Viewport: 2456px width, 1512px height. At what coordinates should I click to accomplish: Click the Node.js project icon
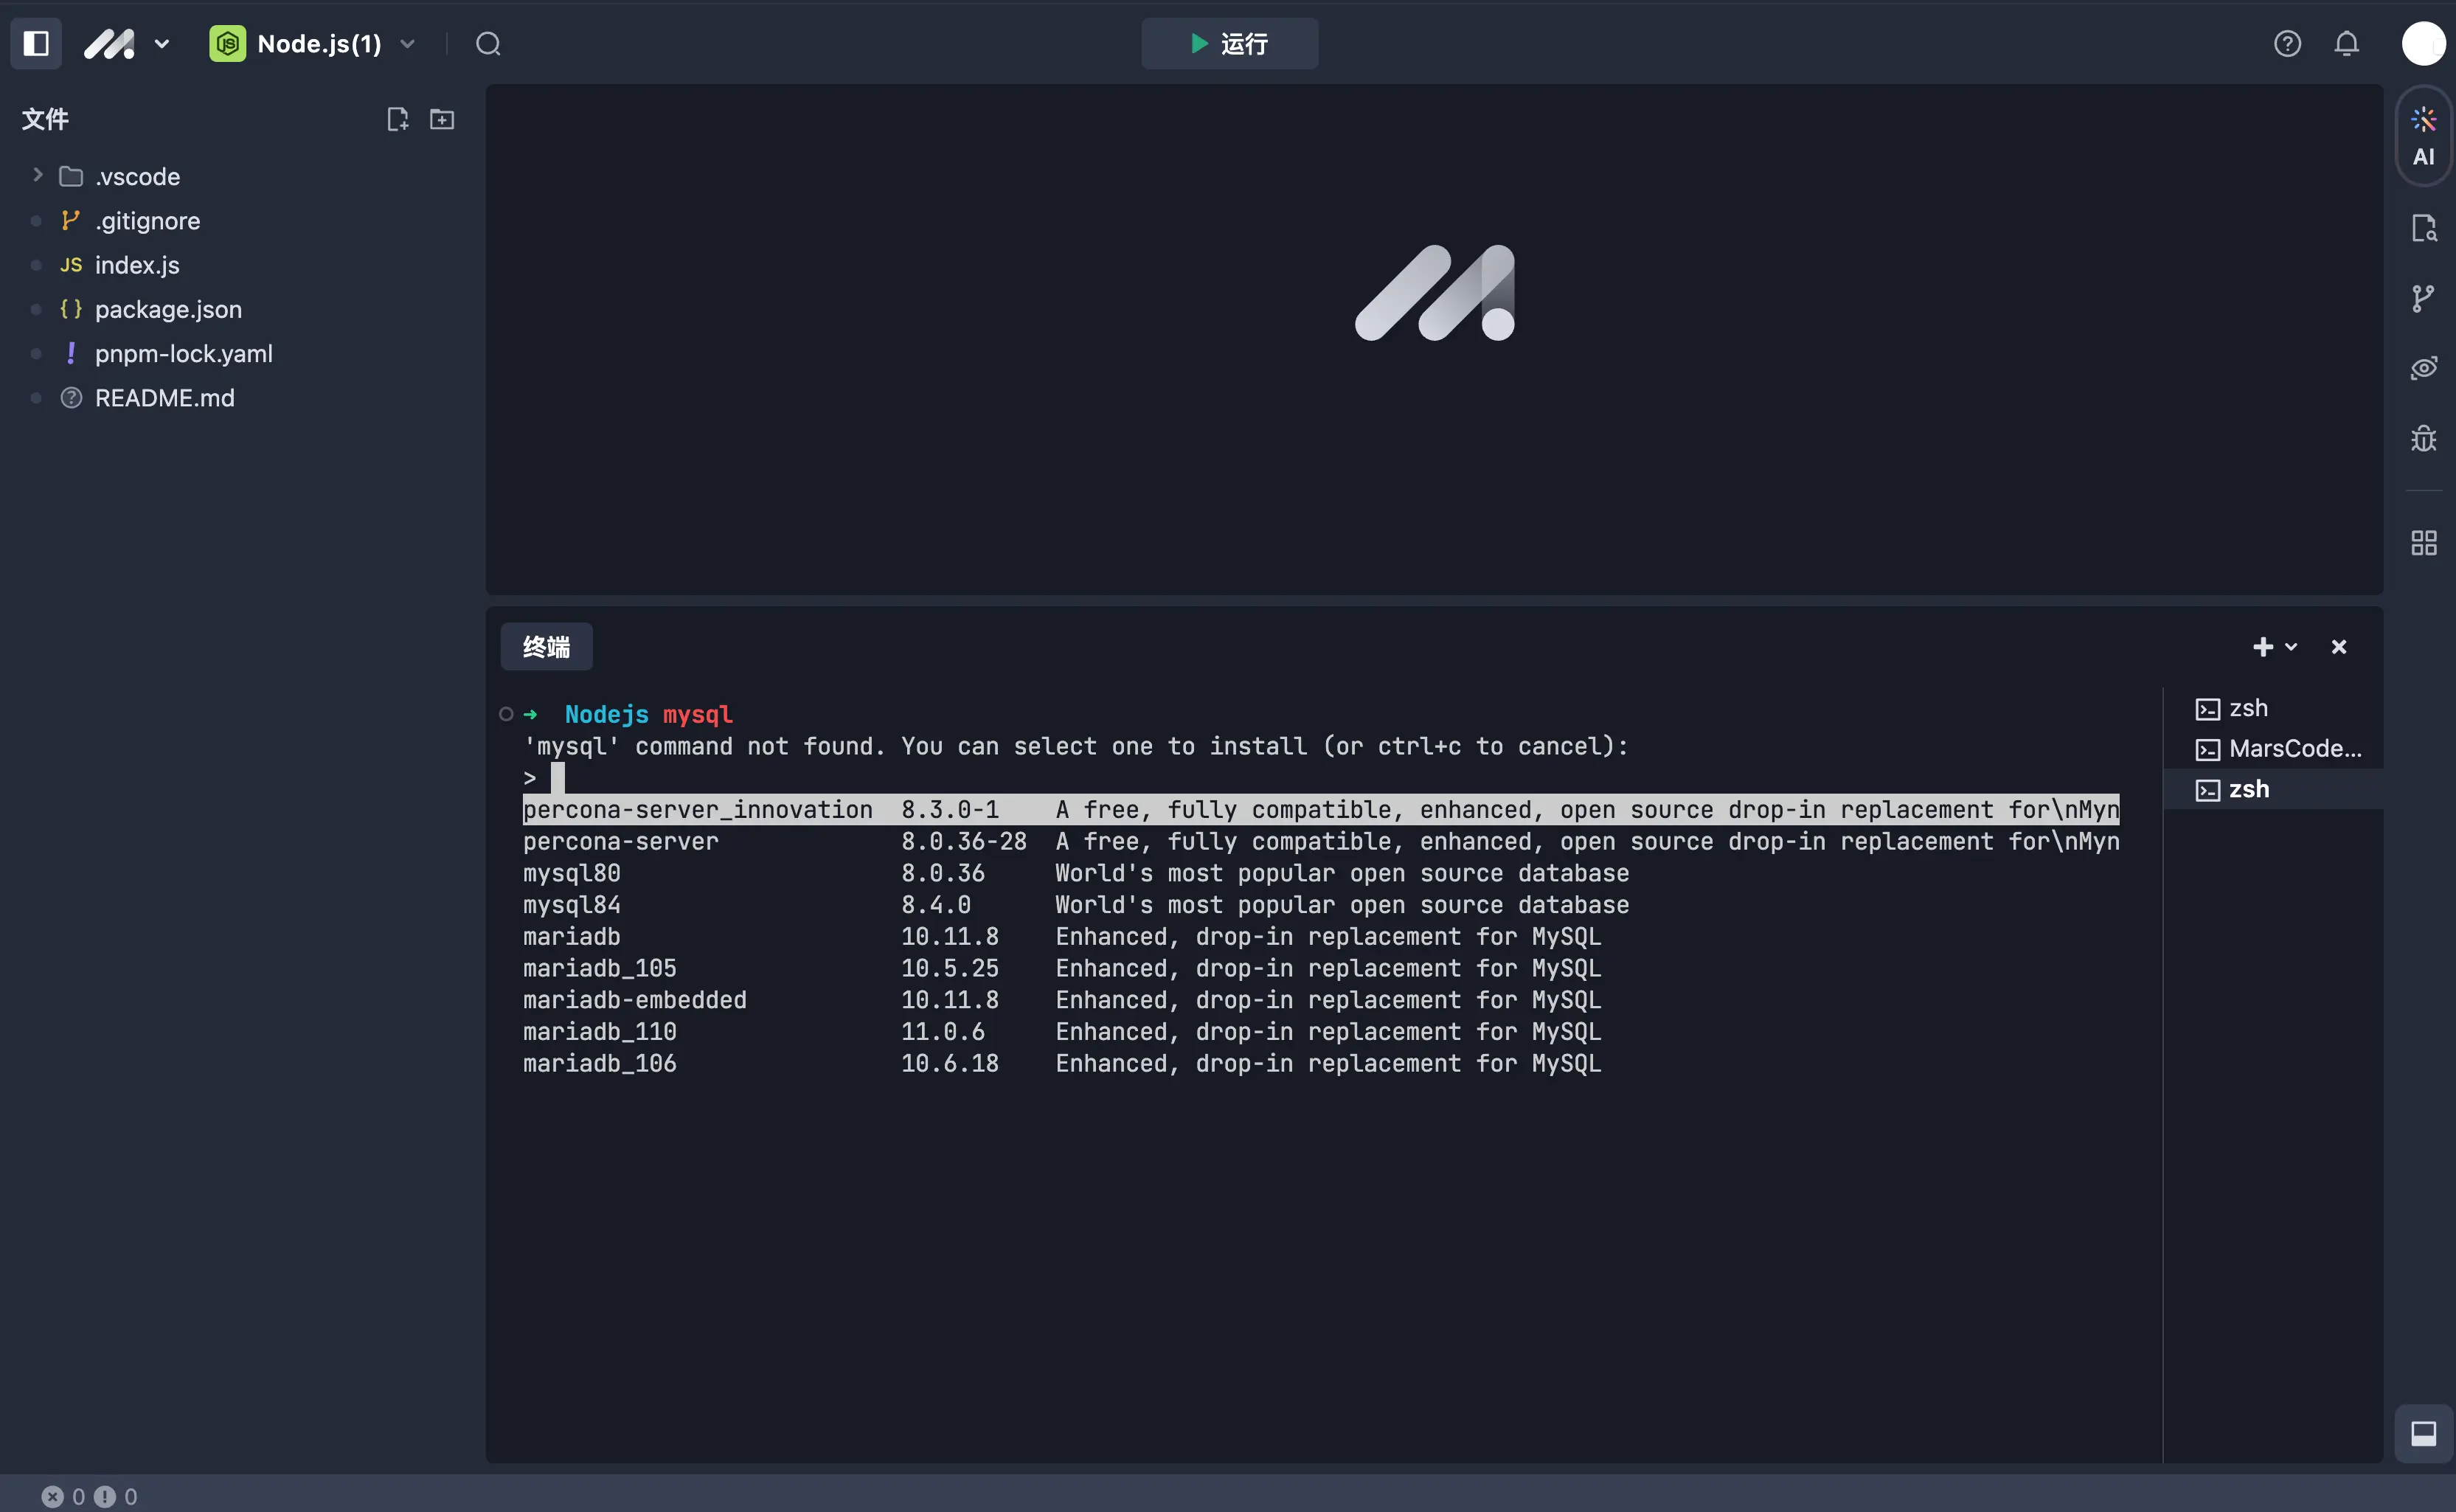[x=227, y=44]
